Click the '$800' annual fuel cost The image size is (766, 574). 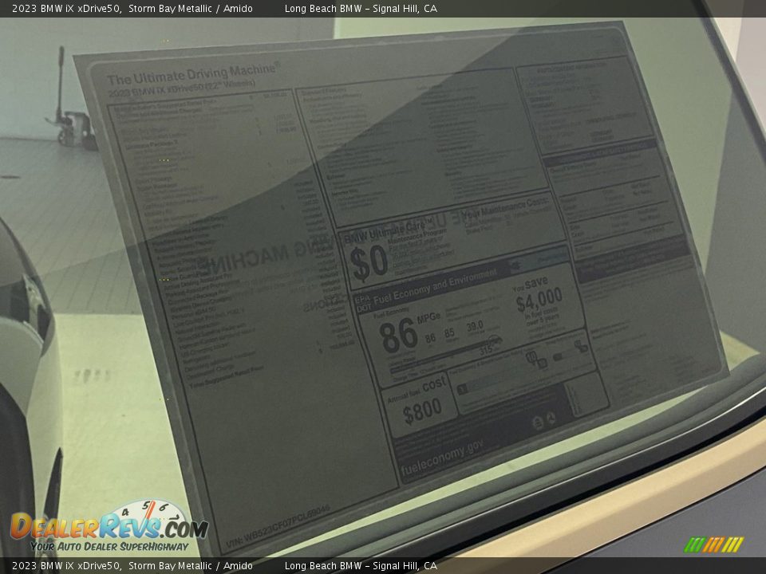pyautogui.click(x=422, y=411)
